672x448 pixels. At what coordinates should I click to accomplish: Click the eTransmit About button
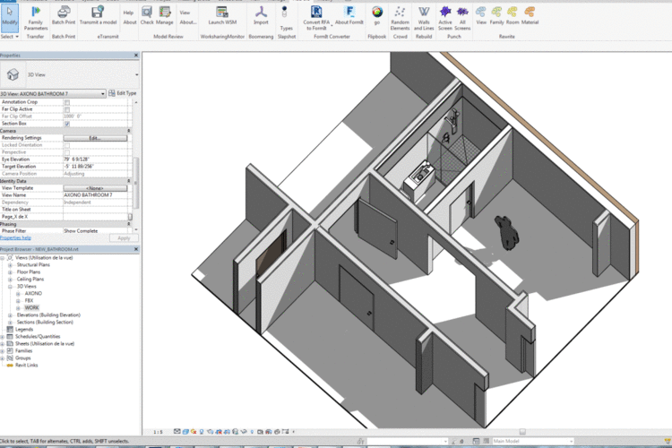[x=129, y=22]
